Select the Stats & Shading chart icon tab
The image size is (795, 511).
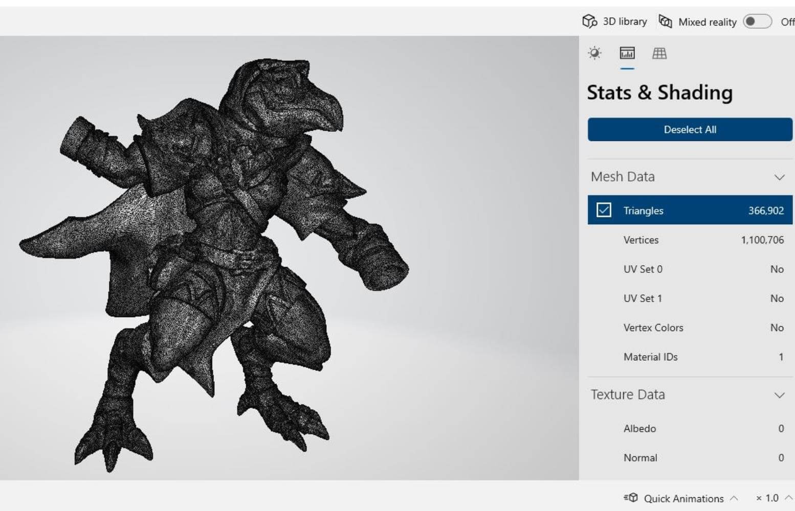pos(627,53)
